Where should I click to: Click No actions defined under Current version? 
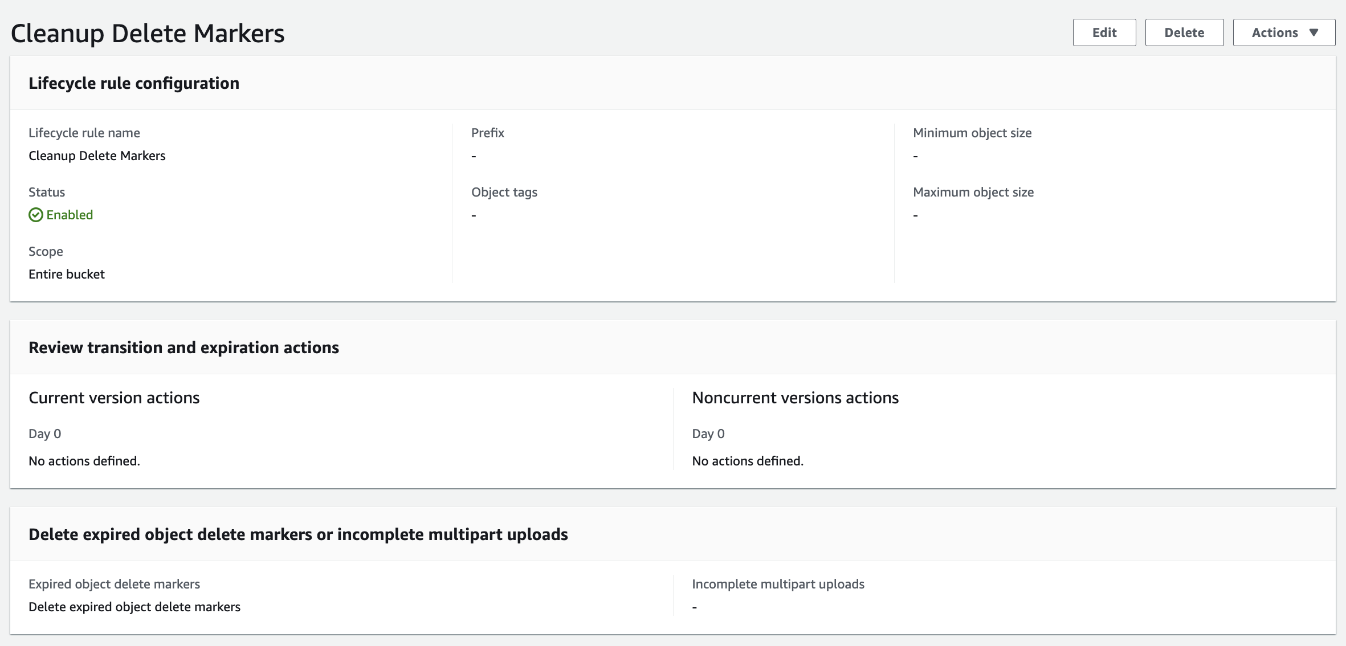click(x=84, y=461)
